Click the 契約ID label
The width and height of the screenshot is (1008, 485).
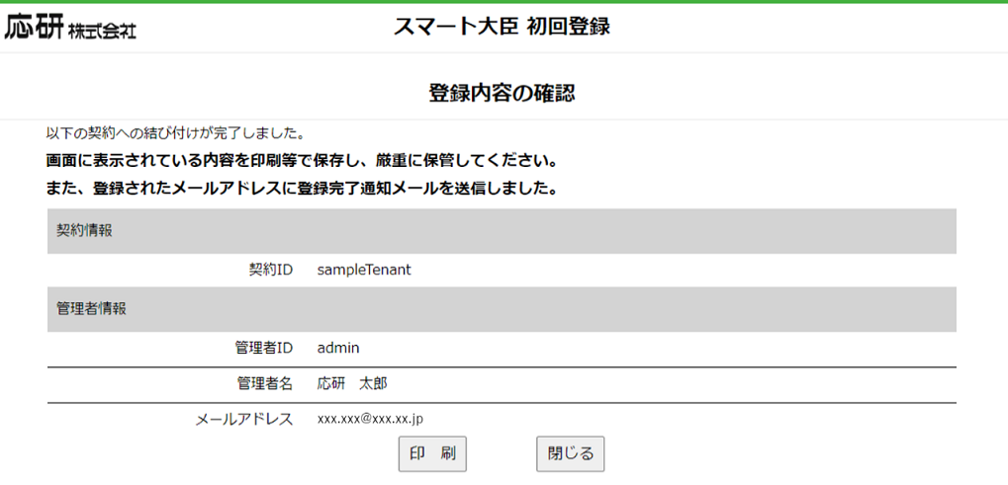[271, 270]
